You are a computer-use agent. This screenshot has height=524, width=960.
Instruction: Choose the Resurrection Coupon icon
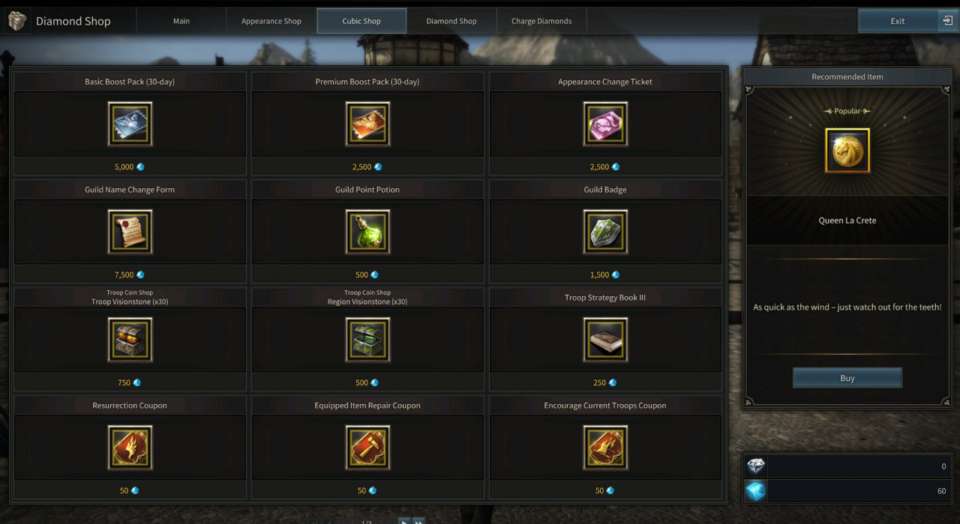(x=130, y=448)
